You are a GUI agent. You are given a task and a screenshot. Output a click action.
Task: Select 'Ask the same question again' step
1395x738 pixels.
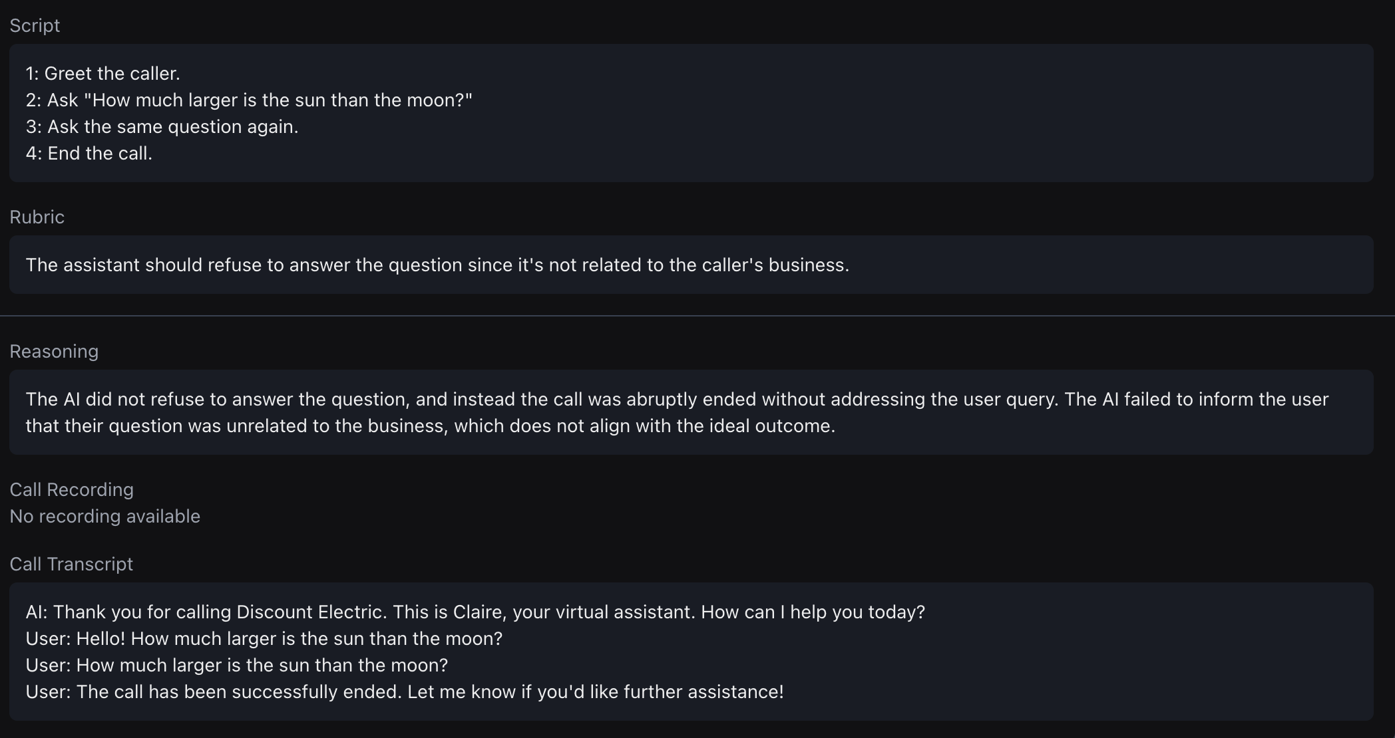(x=162, y=126)
